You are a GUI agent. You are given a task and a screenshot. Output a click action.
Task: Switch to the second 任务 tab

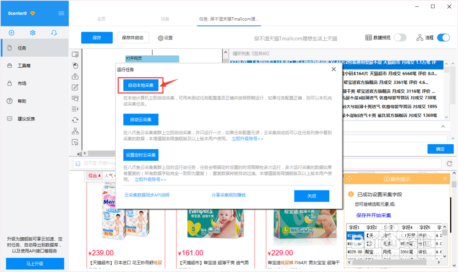coord(165,19)
